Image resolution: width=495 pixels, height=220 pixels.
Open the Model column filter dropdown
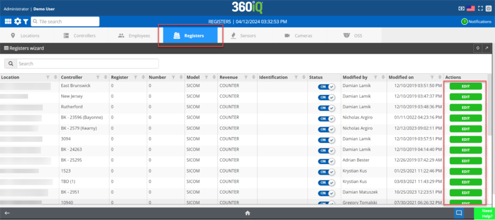tap(207, 78)
